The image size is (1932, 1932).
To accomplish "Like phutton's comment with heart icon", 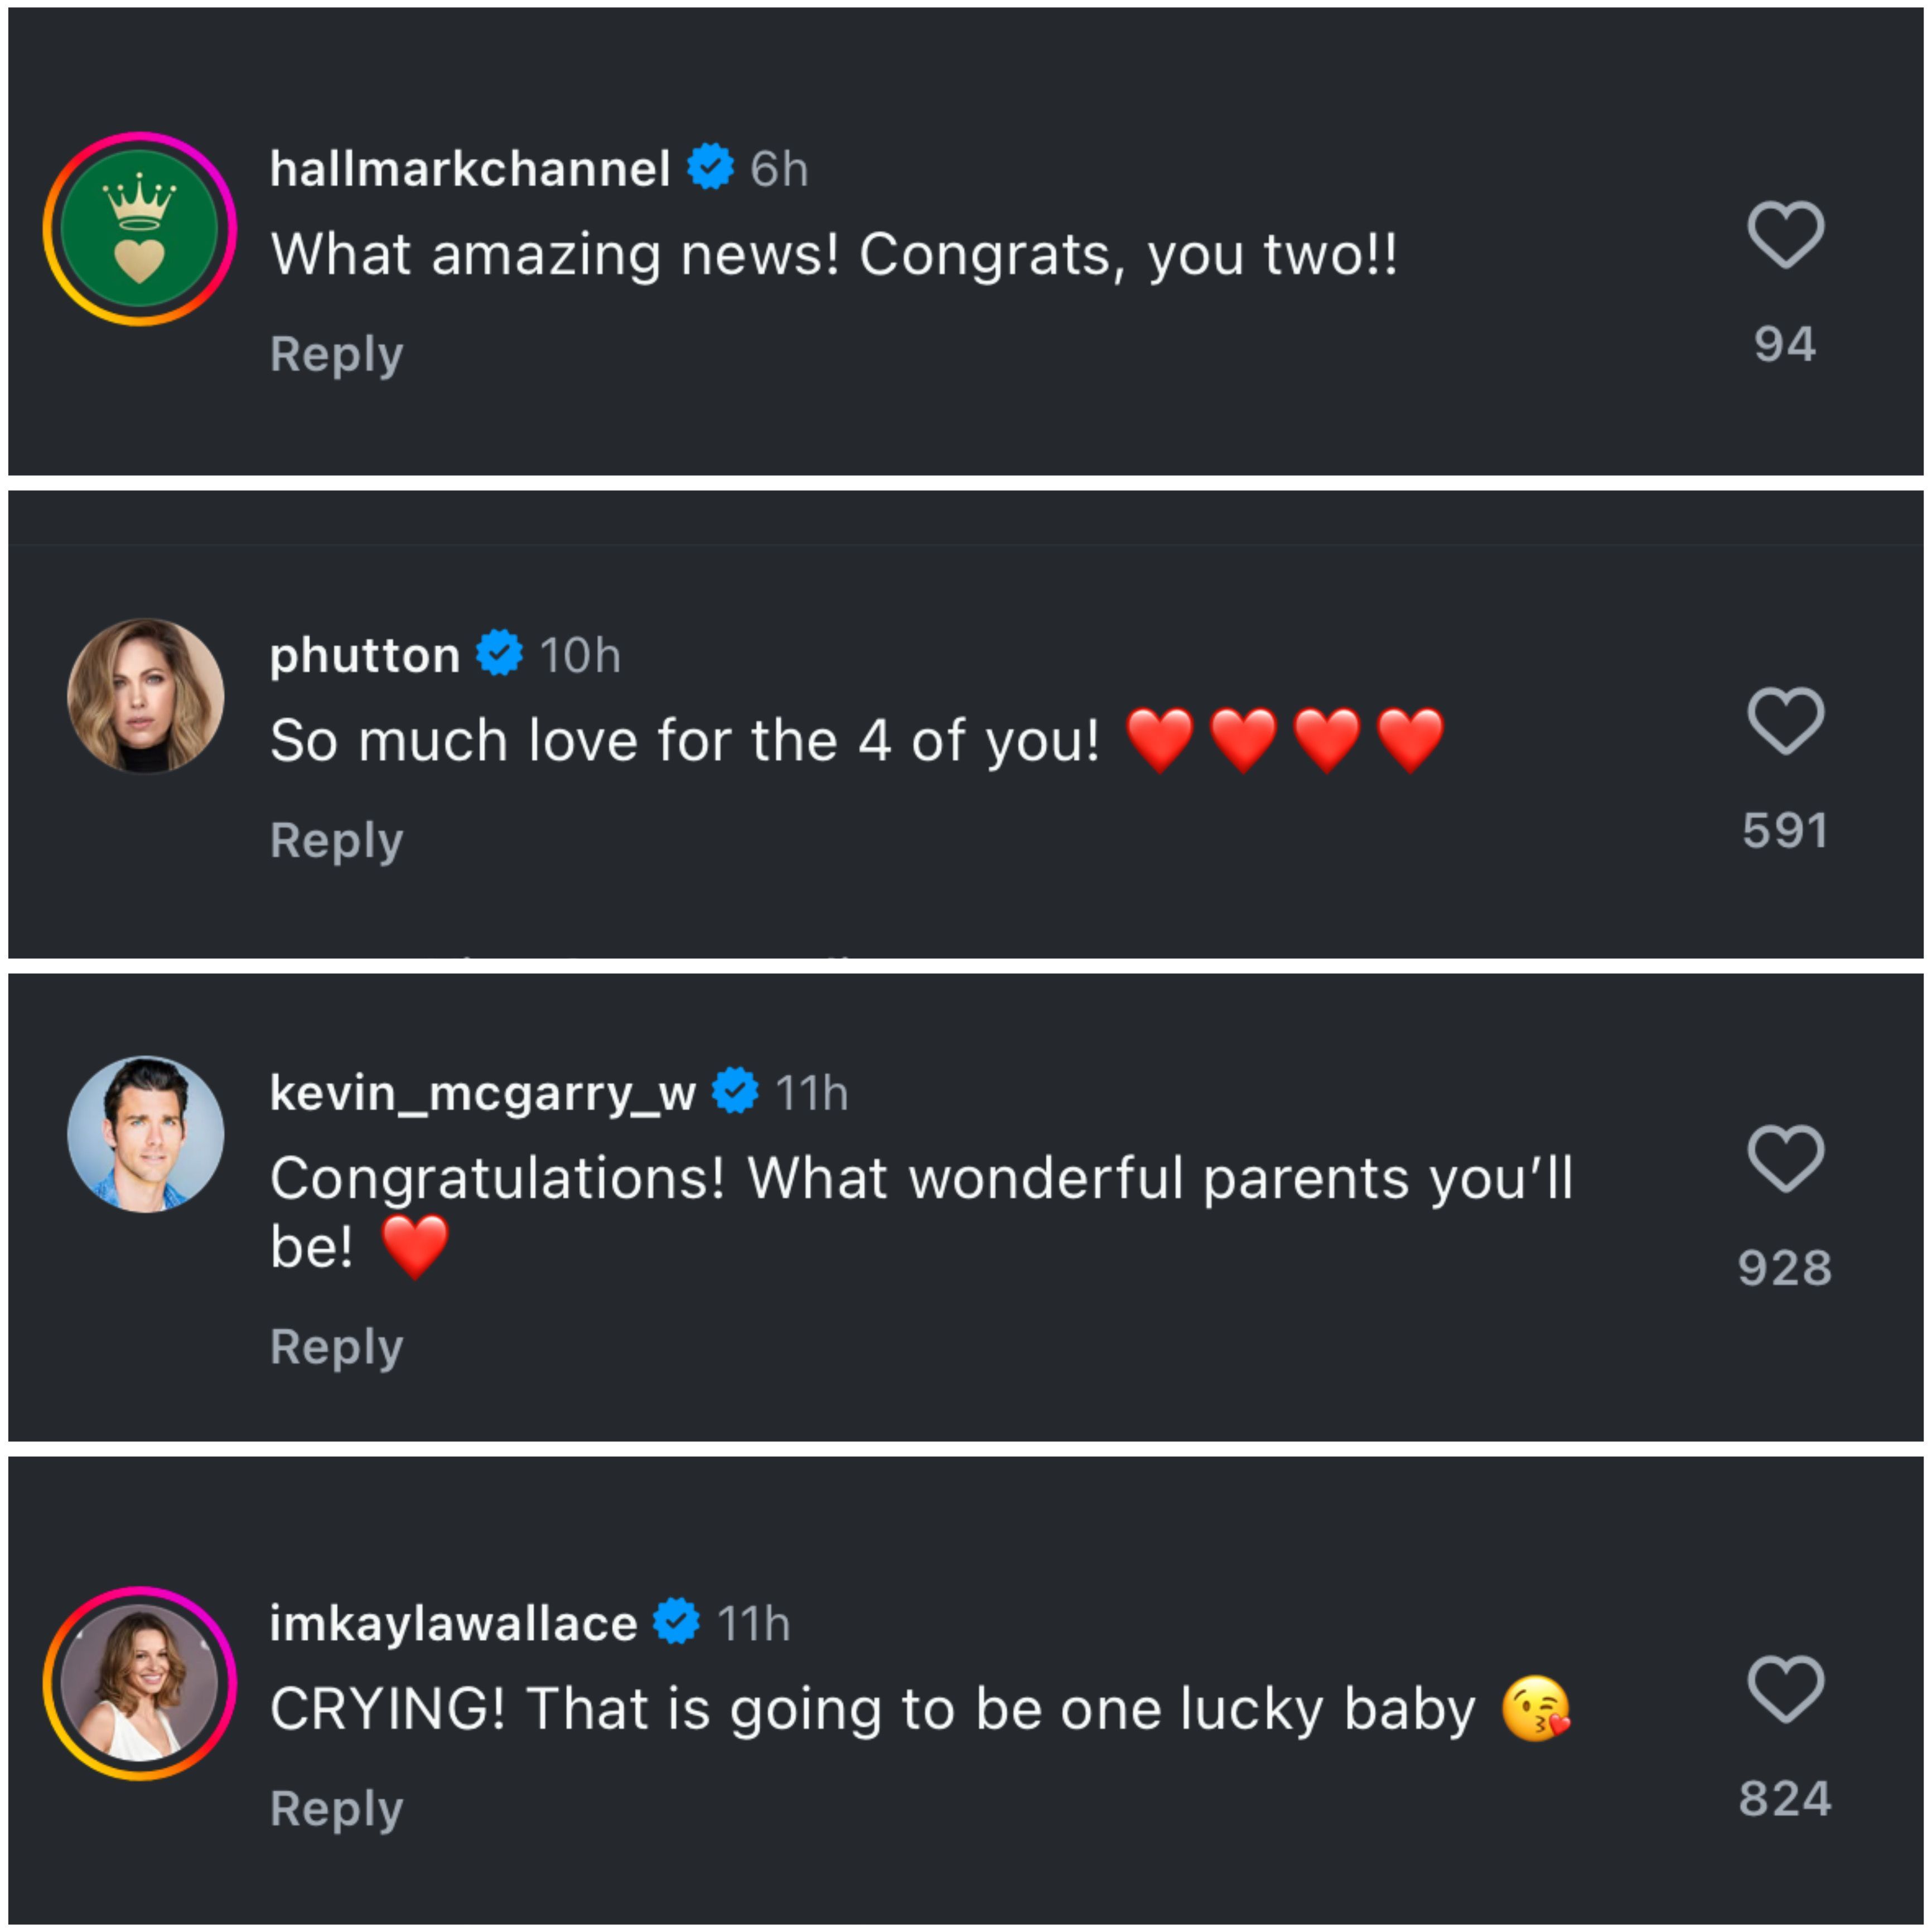I will coord(1785,721).
